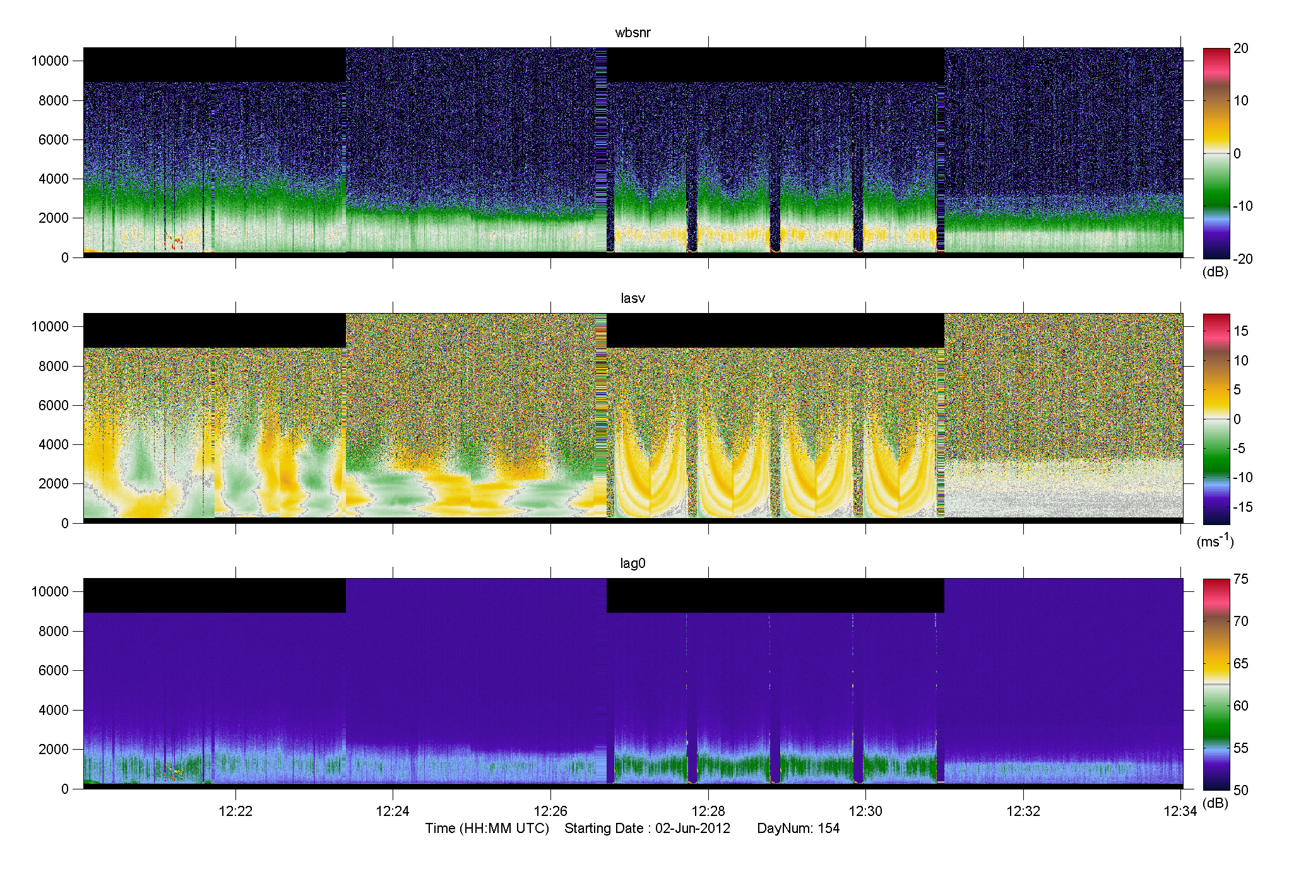Click the '12:30' time axis label
Screen dimensions: 1289x886
tap(865, 812)
